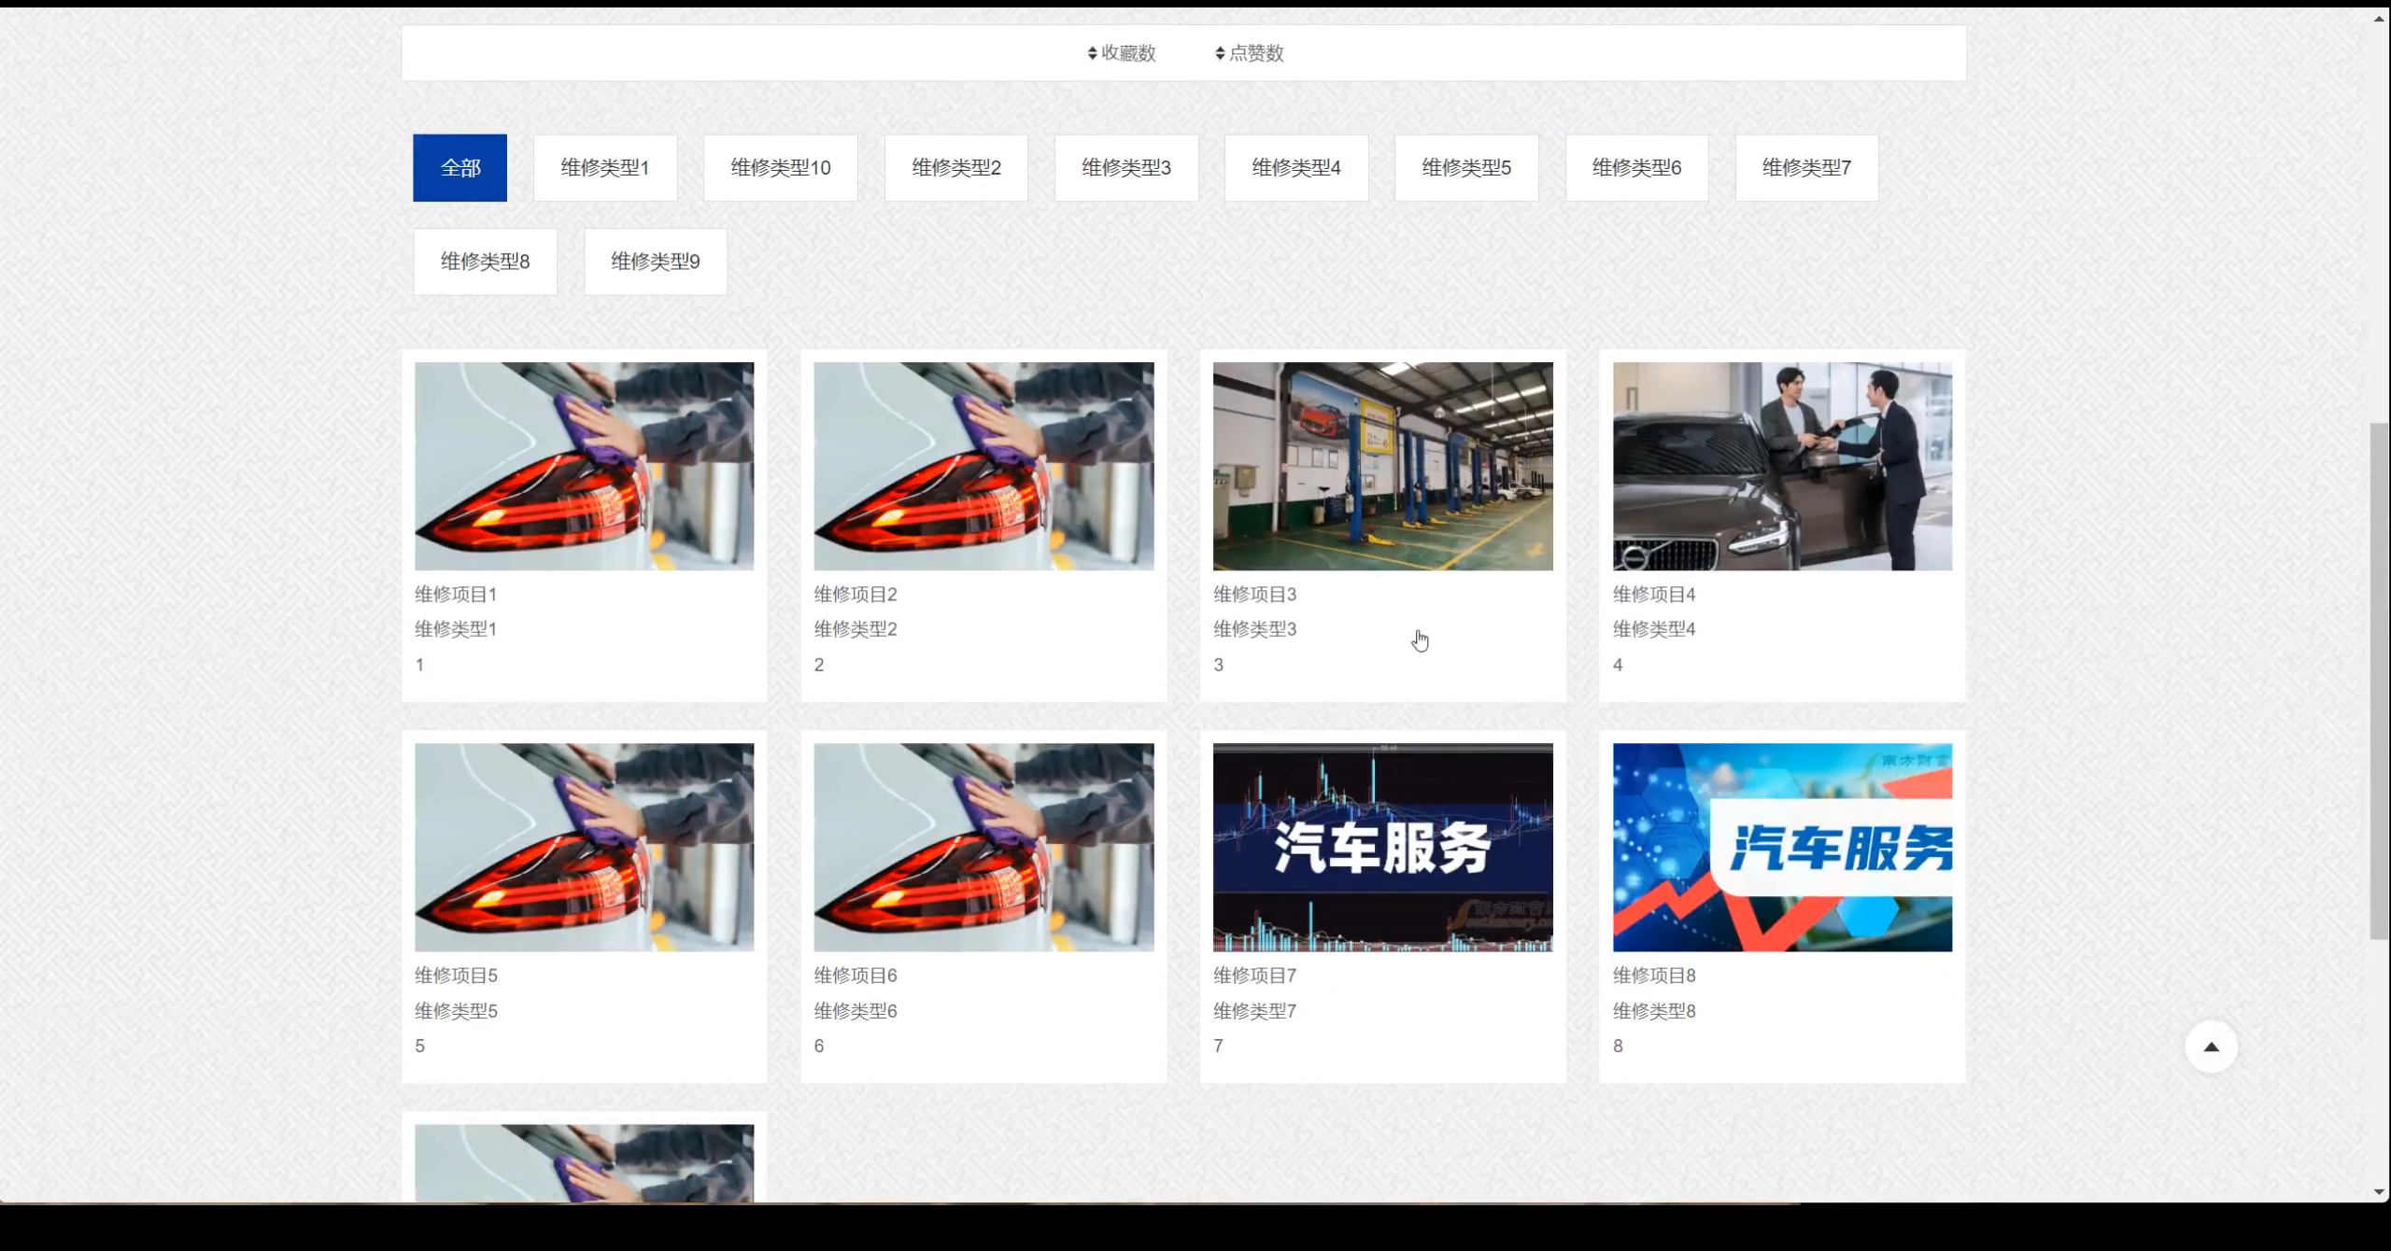
Task: Open the partially visible ninth card image
Action: point(585,1163)
